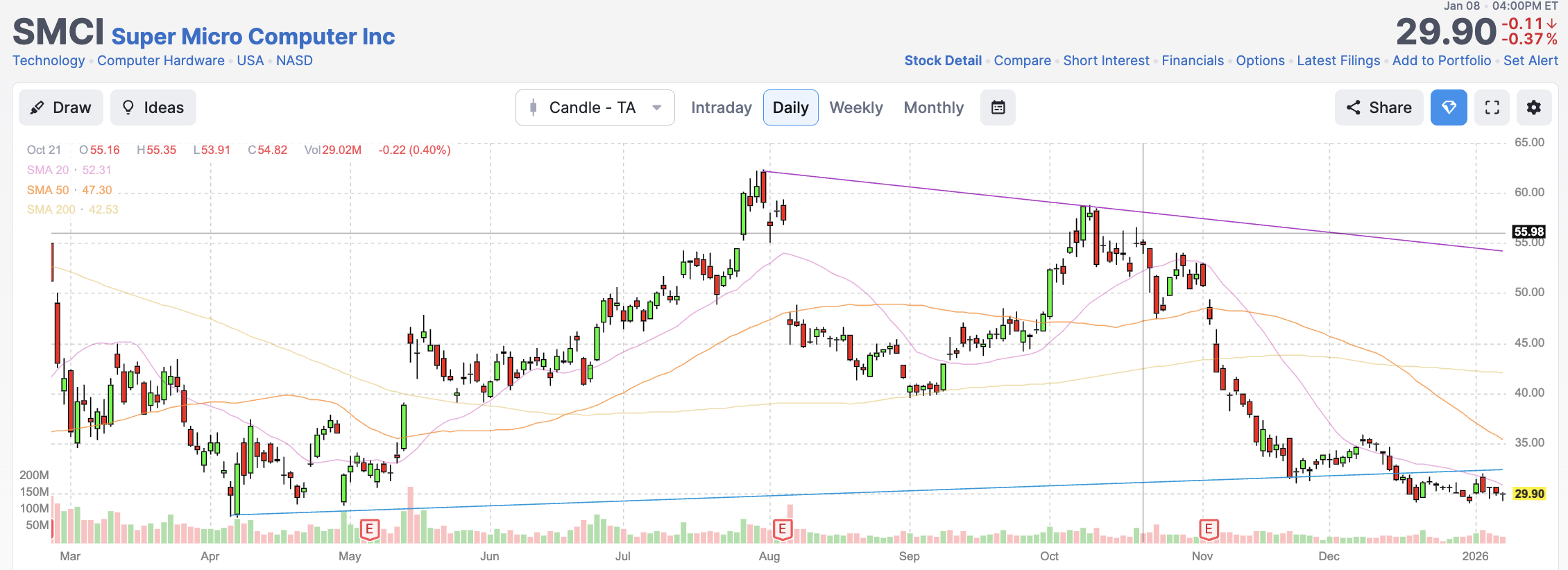
Task: Click the -0.22 (0.40%) change readout
Action: [x=414, y=150]
